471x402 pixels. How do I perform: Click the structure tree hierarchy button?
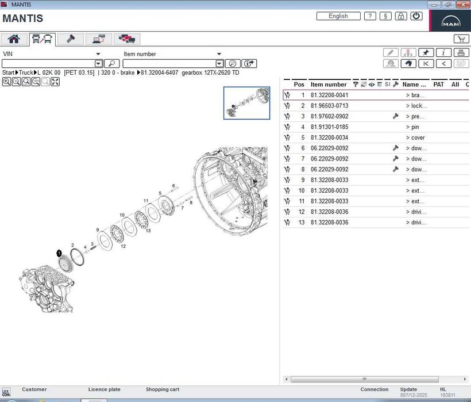coord(408,52)
